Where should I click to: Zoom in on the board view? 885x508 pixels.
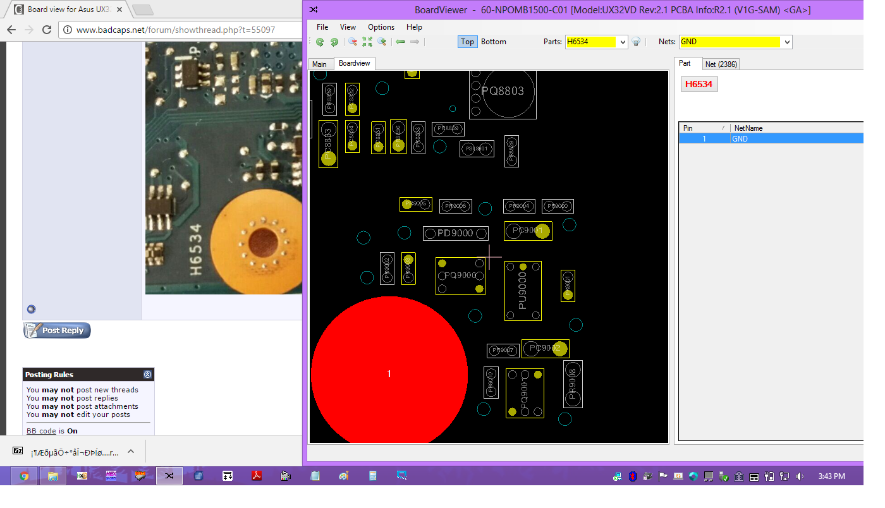(382, 42)
